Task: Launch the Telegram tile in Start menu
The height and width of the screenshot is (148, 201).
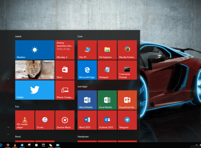Action: (127, 120)
